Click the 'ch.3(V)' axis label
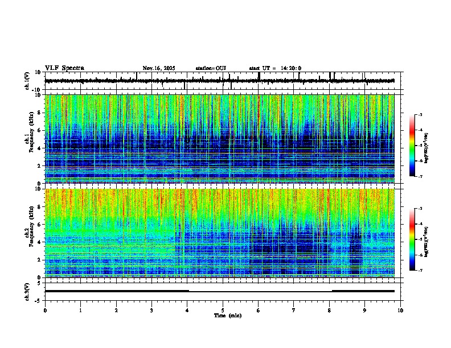The image size is (451, 348). pyautogui.click(x=27, y=292)
